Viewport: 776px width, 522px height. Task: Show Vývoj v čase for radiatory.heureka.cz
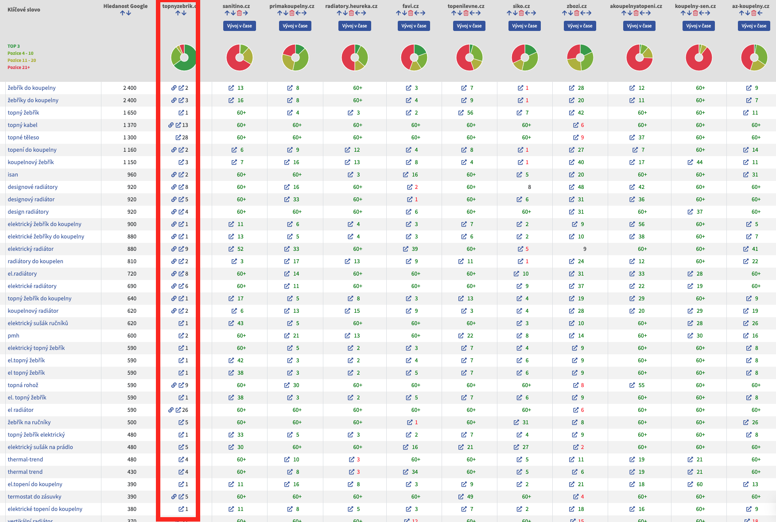355,26
